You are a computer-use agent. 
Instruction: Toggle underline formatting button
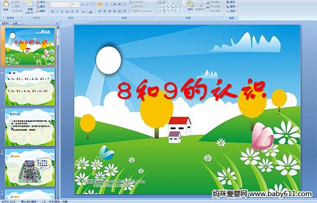click(x=62, y=12)
